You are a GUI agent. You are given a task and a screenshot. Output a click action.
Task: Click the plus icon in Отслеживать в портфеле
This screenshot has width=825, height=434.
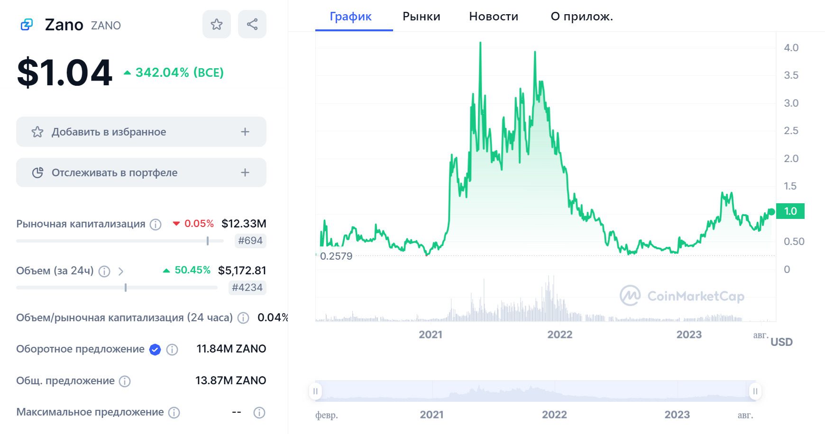245,172
